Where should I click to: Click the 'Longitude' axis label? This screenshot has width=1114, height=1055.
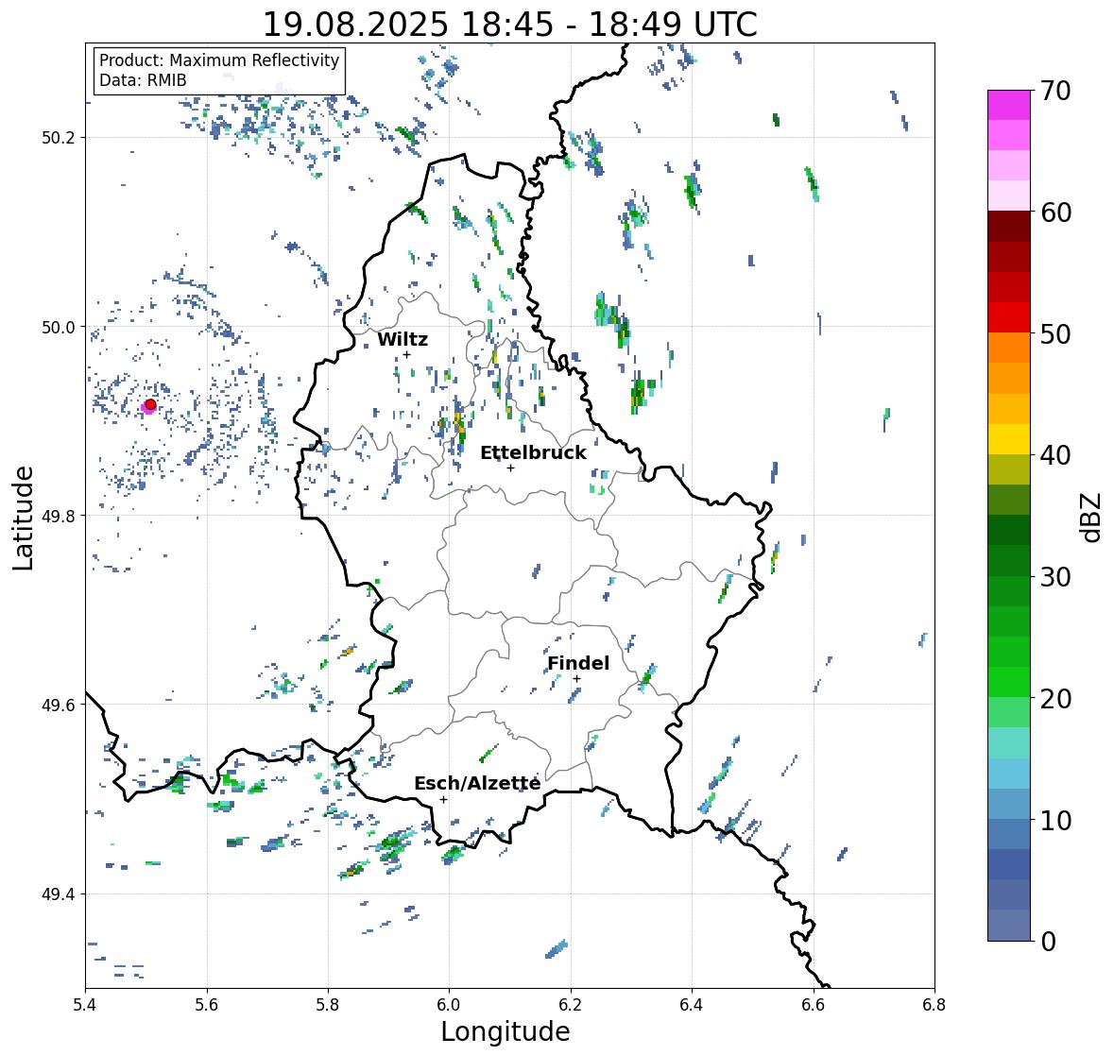pos(506,1031)
